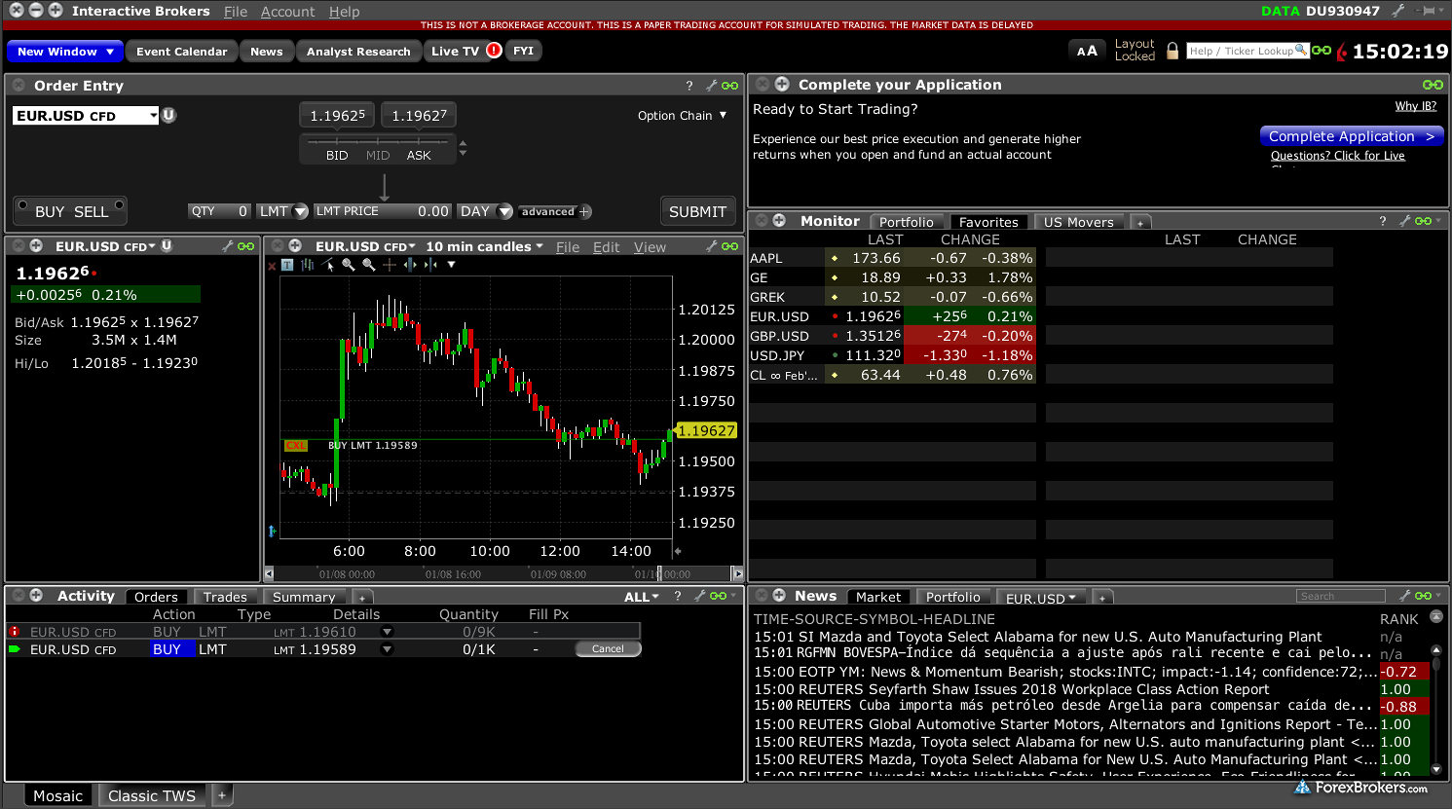Viewport: 1452px width, 809px height.
Task: Open the Account menu
Action: (287, 12)
